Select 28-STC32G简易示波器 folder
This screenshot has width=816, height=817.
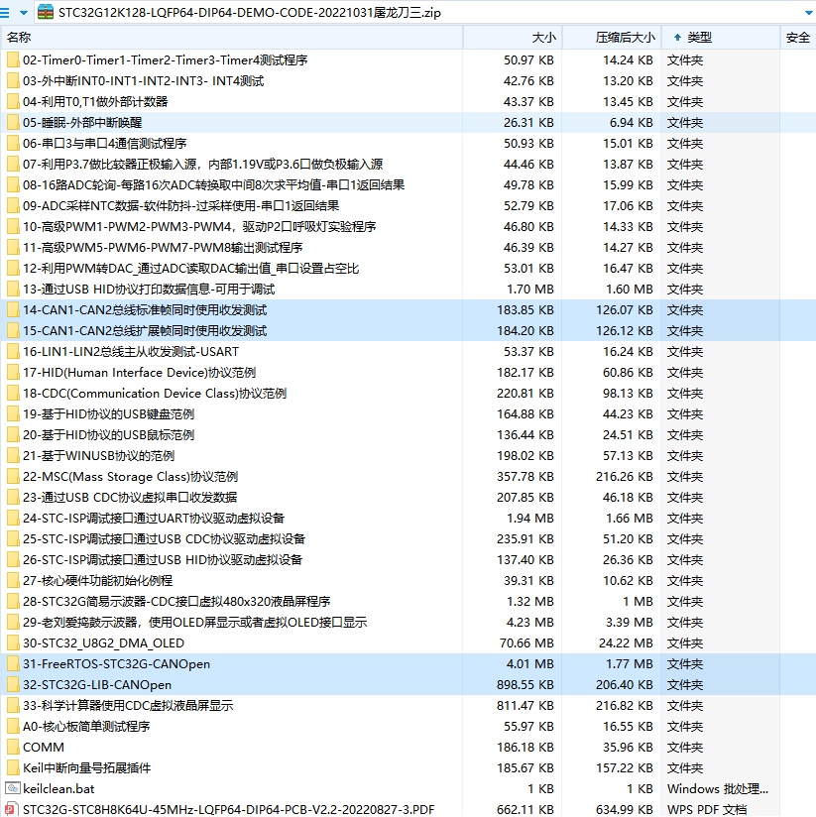[x=176, y=601]
